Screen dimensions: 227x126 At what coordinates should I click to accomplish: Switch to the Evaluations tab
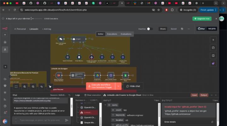click(x=126, y=34)
